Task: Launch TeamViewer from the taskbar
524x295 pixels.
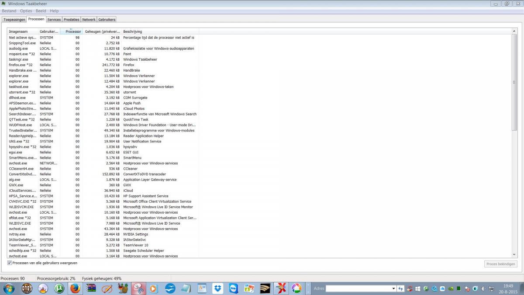Action: (233, 288)
